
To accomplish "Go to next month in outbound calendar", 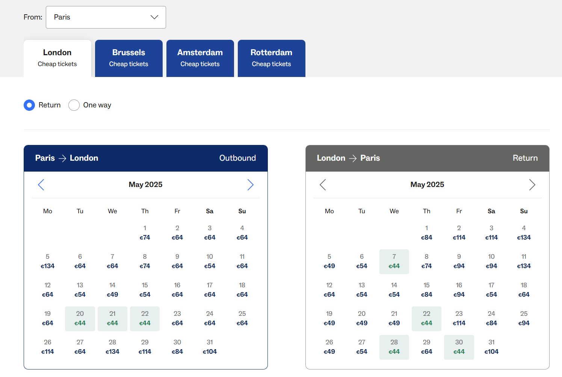I will (250, 185).
